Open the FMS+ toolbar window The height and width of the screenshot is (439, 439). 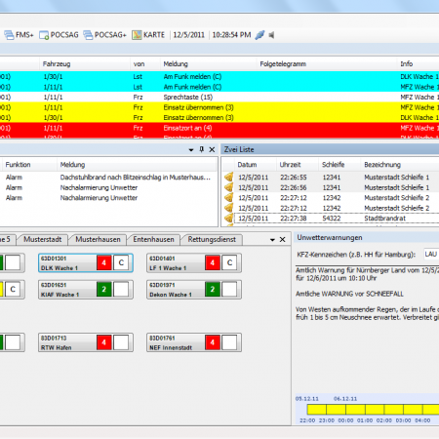19,35
